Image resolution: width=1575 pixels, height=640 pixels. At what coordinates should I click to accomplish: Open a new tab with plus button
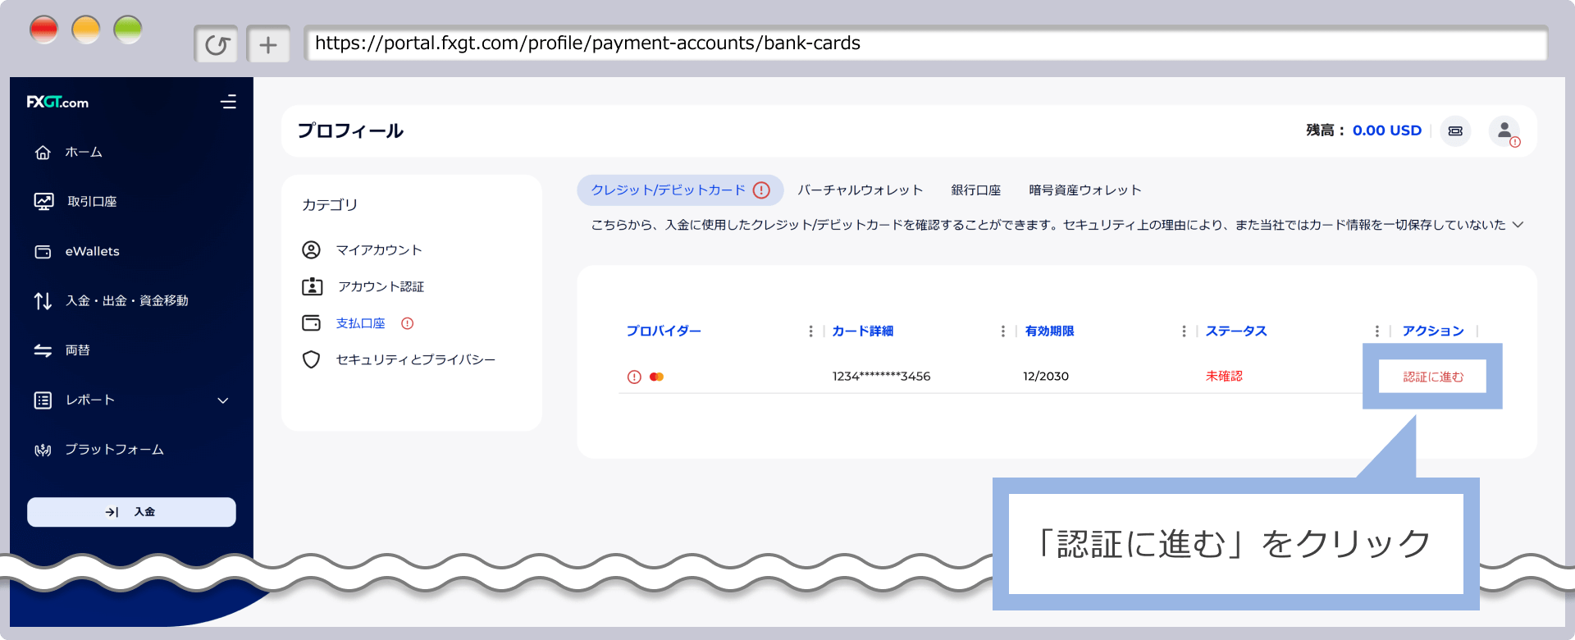268,44
